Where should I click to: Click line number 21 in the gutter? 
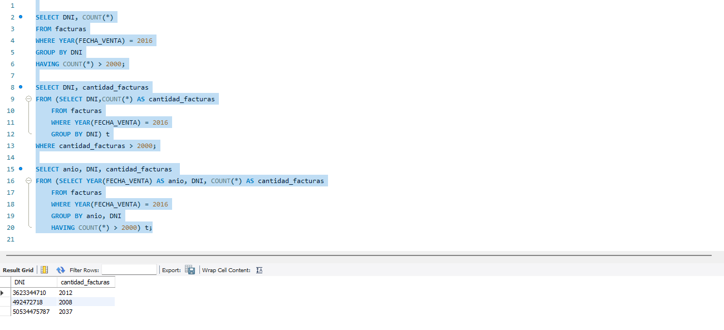11,239
